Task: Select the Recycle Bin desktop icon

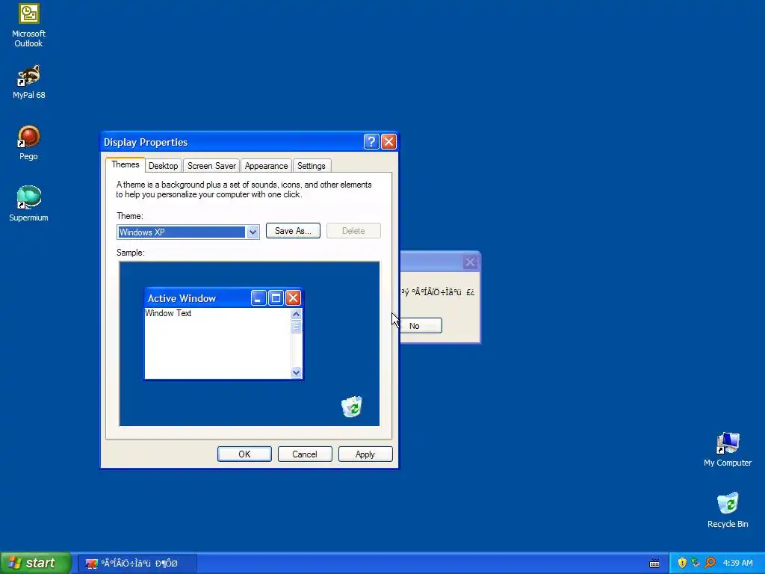Action: coord(728,510)
